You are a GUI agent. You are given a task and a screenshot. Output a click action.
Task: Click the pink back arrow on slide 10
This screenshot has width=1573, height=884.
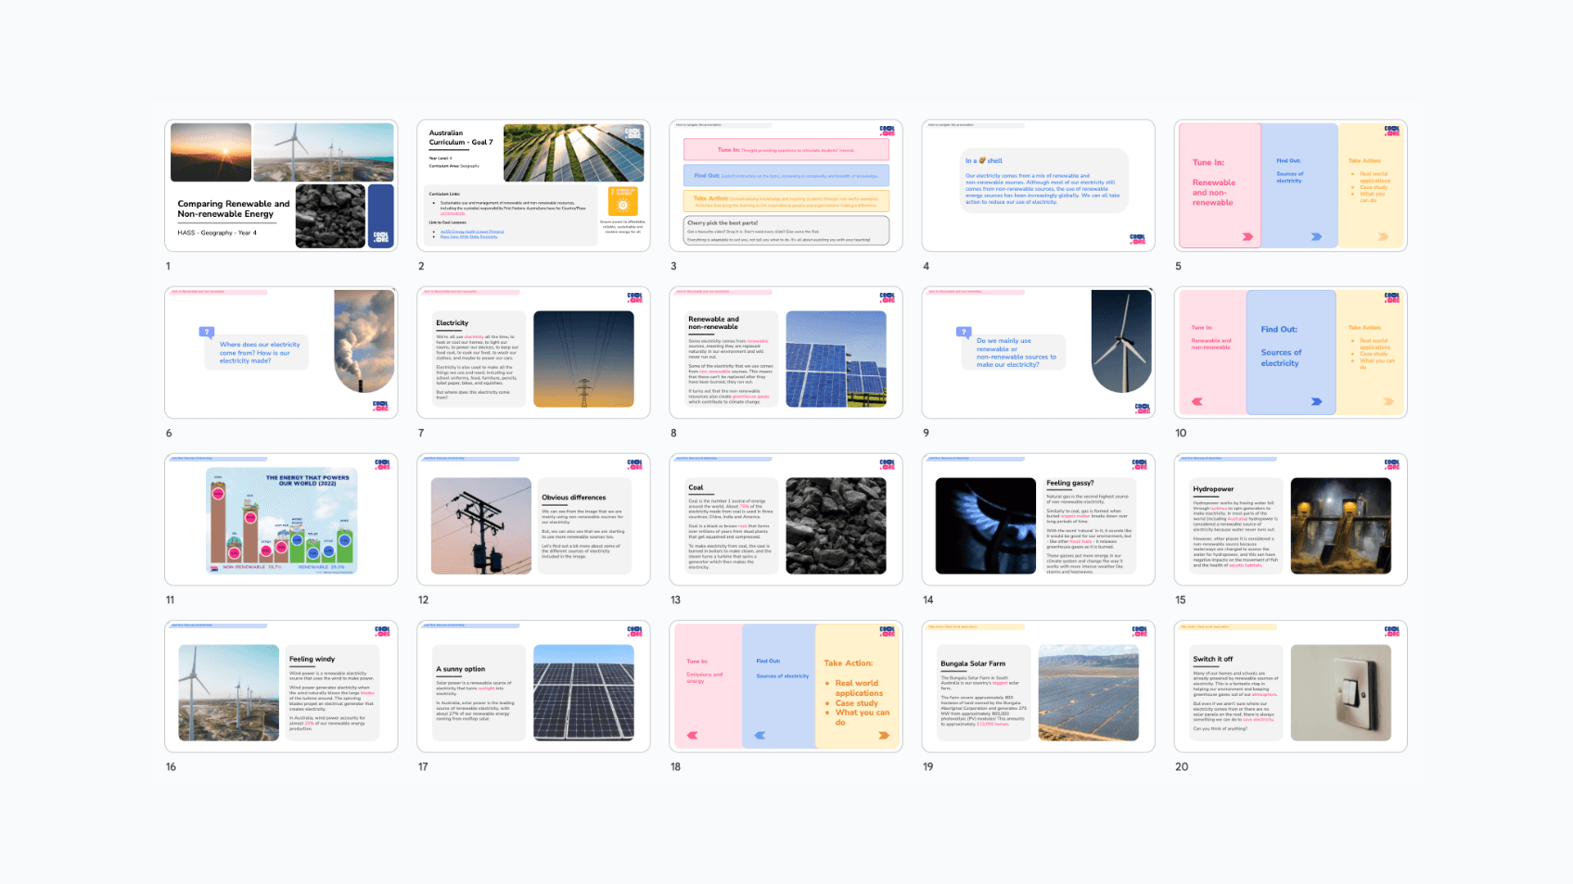(x=1197, y=402)
